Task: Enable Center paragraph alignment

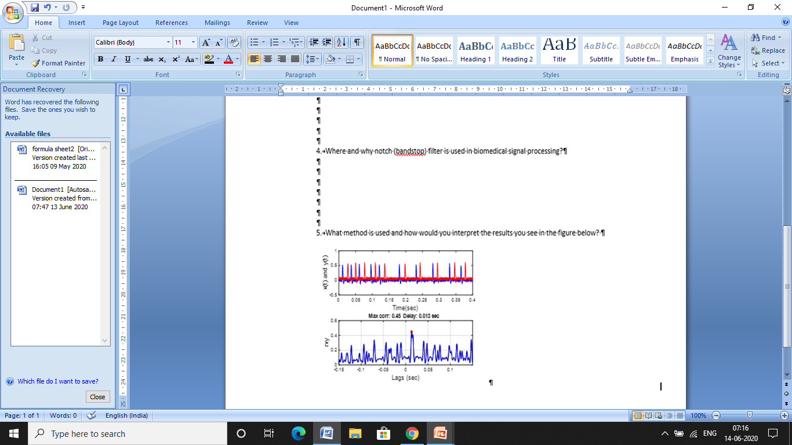Action: click(x=267, y=59)
